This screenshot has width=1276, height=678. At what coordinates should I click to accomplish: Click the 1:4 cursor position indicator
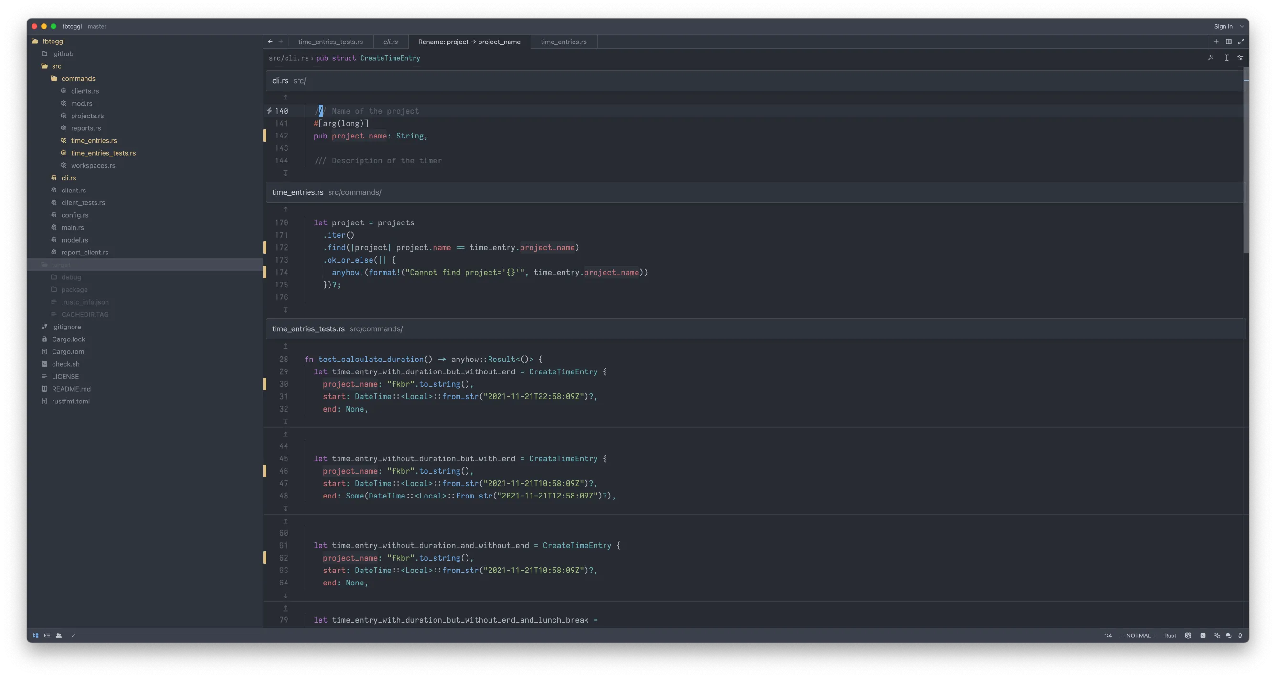1107,636
